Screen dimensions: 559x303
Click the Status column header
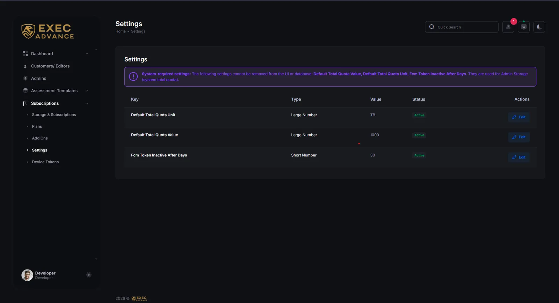(x=419, y=99)
